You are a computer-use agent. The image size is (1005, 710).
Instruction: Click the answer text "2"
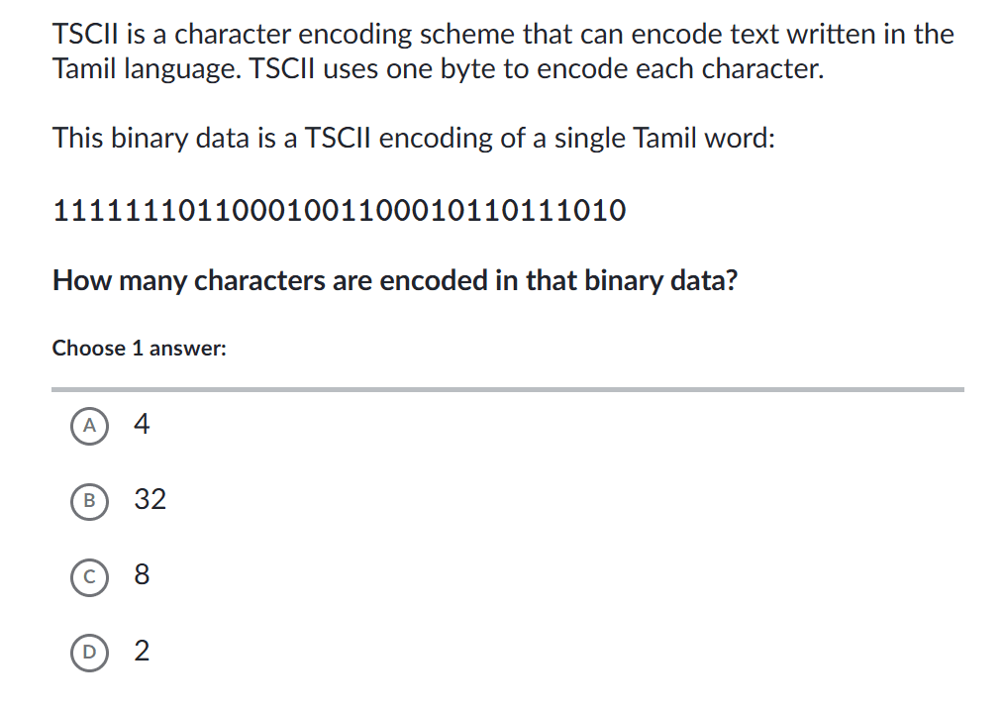coord(142,651)
